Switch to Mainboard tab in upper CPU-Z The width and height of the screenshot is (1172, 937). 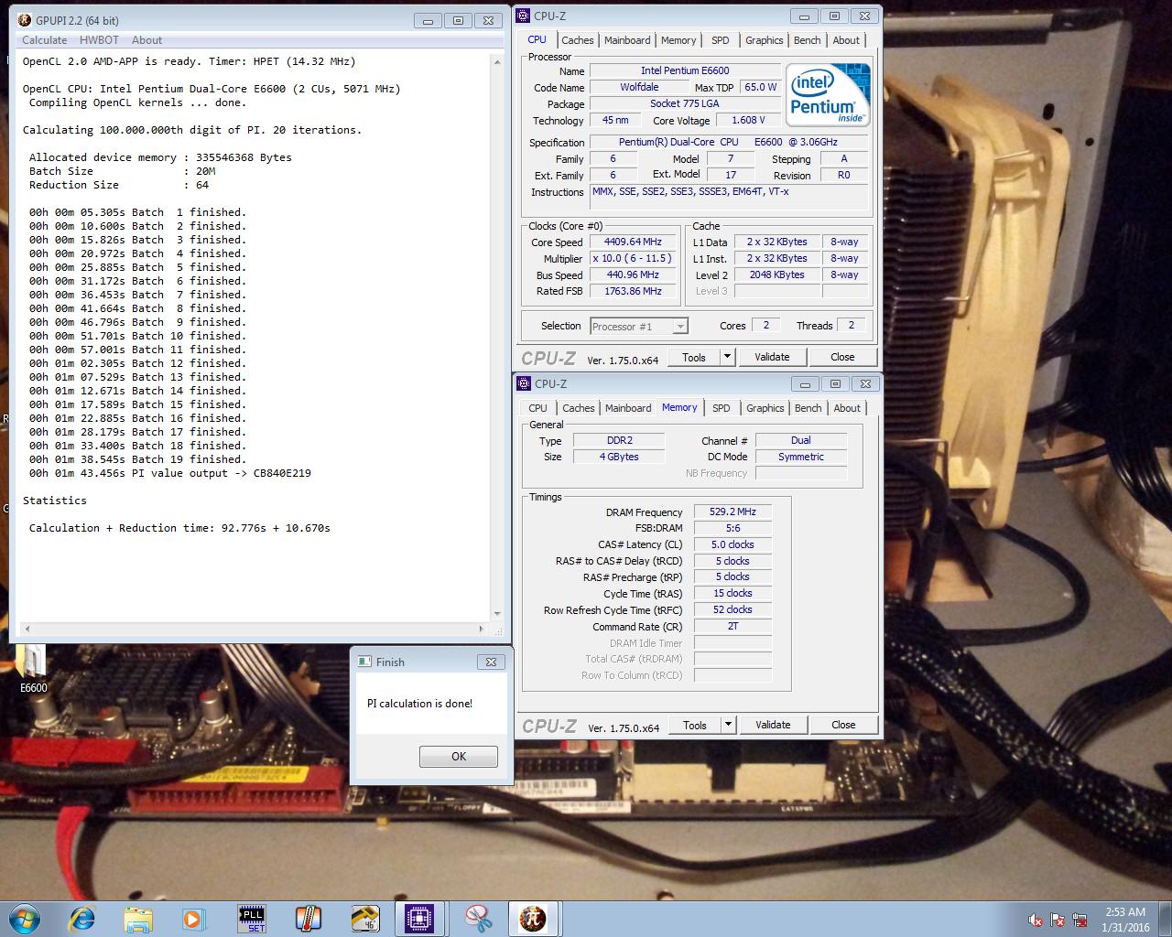(x=627, y=40)
